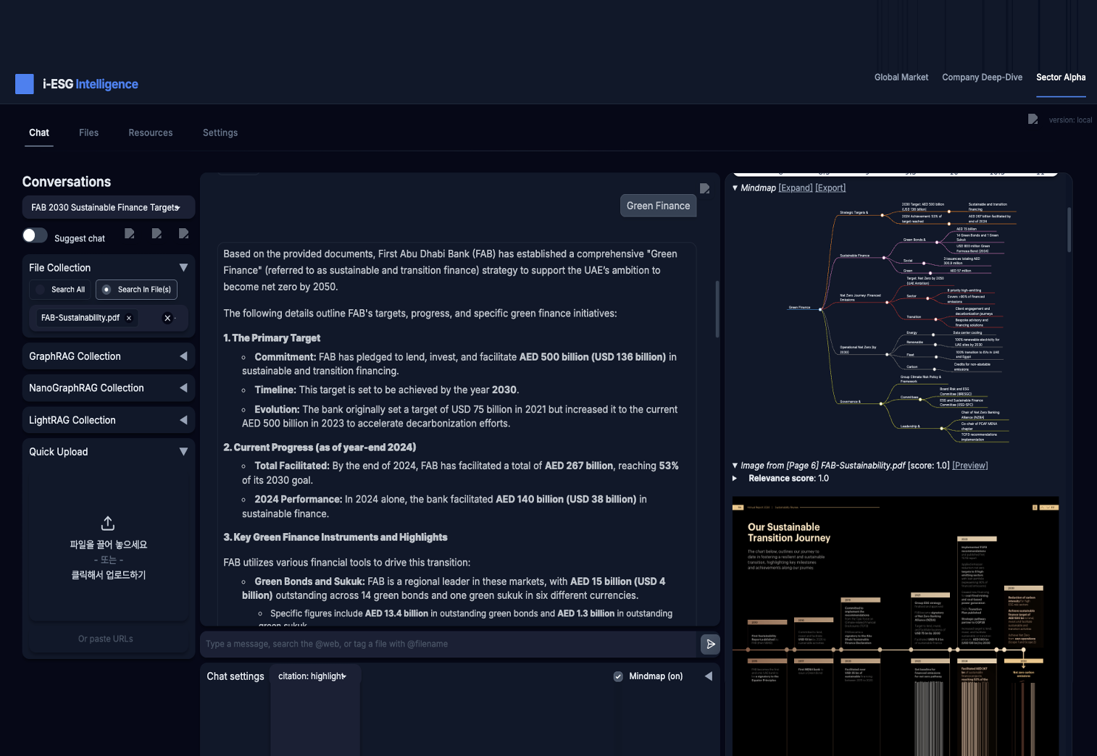
Task: Open the Settings tab
Action: (x=220, y=133)
